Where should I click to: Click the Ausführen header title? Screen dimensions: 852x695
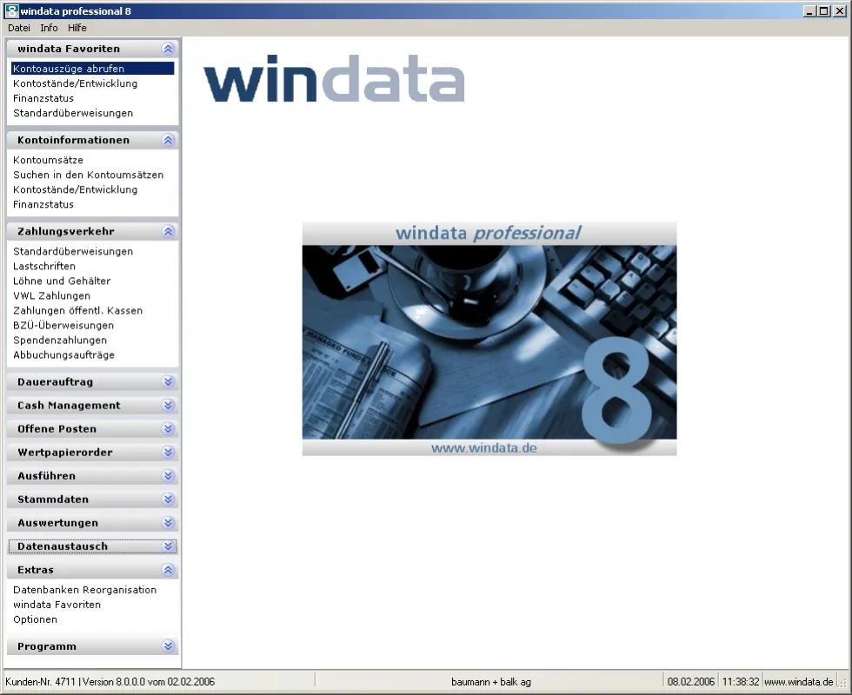[x=46, y=476]
